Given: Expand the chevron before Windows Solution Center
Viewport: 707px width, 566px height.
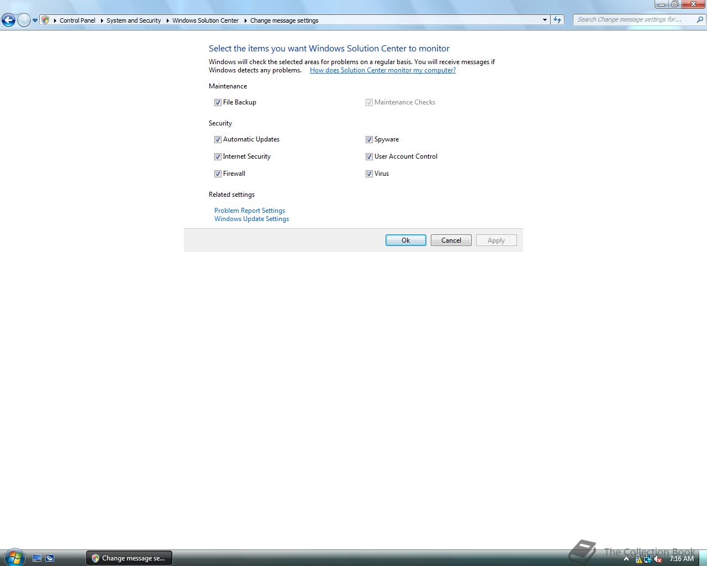Looking at the screenshot, I should coord(168,20).
